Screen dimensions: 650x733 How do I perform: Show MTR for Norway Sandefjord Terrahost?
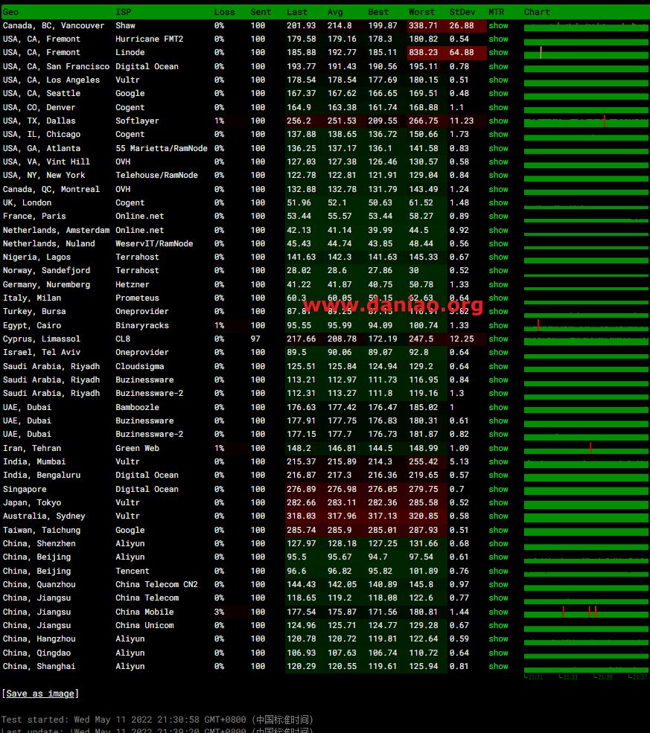(x=499, y=271)
